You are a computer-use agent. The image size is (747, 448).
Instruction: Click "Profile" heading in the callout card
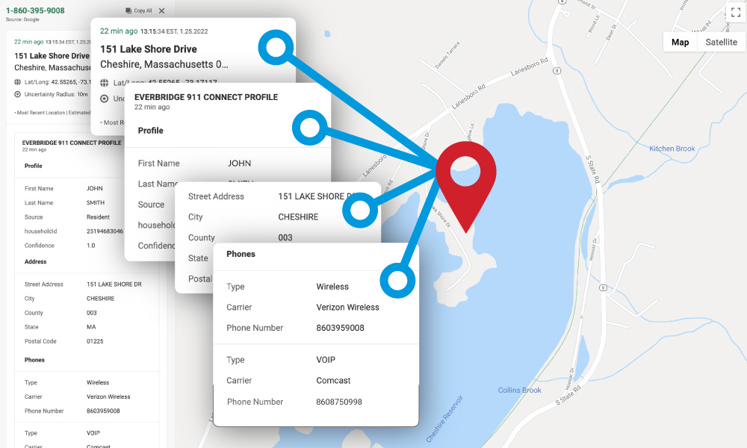coord(151,131)
